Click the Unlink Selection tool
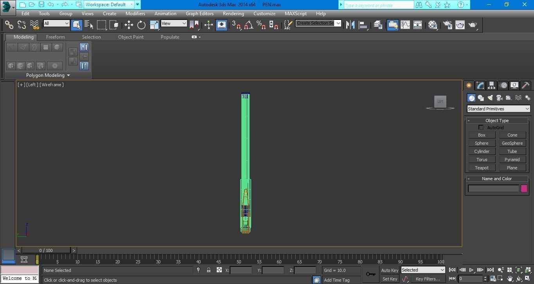This screenshot has width=534, height=284. [x=22, y=25]
